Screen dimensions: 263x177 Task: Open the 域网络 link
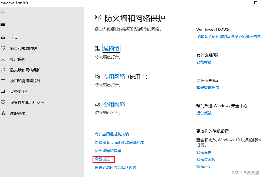pyautogui.click(x=111, y=48)
